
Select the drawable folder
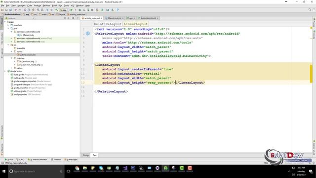coord(21,48)
